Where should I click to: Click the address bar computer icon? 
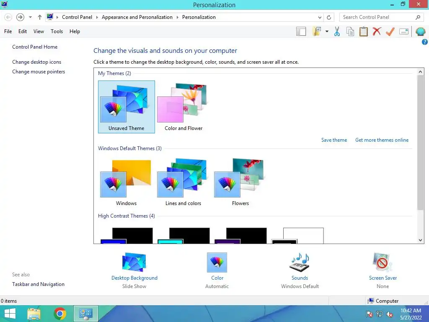pos(50,17)
